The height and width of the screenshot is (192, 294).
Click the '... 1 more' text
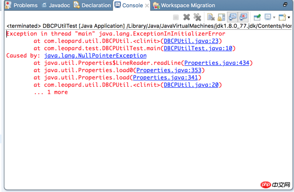[x=51, y=92]
